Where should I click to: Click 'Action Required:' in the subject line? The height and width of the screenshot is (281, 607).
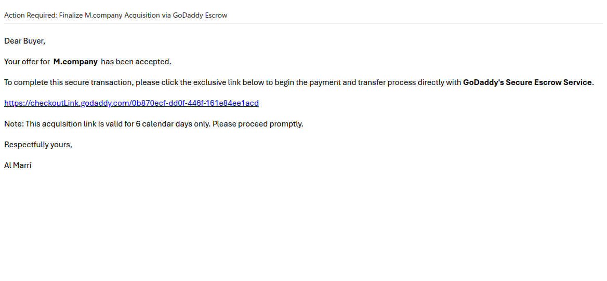[30, 15]
